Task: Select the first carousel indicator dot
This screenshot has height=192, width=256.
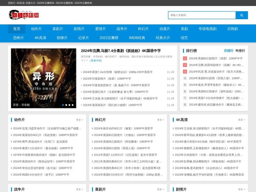Action: (63, 105)
